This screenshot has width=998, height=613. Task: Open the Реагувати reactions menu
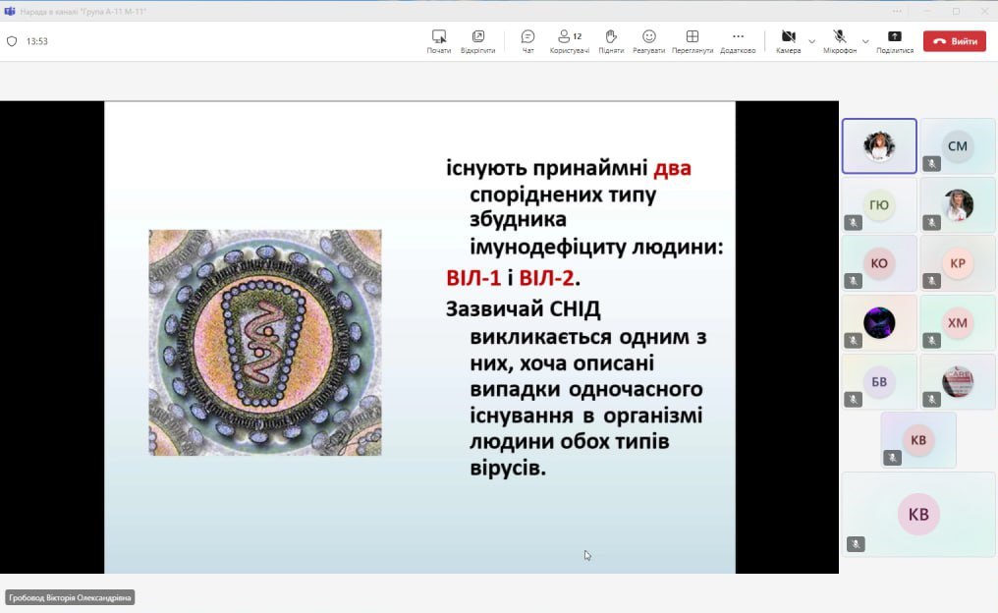pos(648,40)
